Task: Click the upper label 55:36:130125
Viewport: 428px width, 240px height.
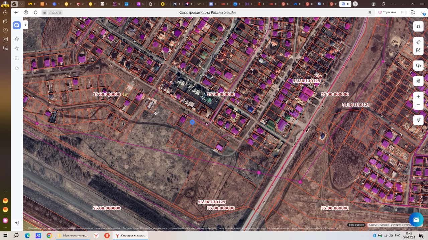Action: 306,81
